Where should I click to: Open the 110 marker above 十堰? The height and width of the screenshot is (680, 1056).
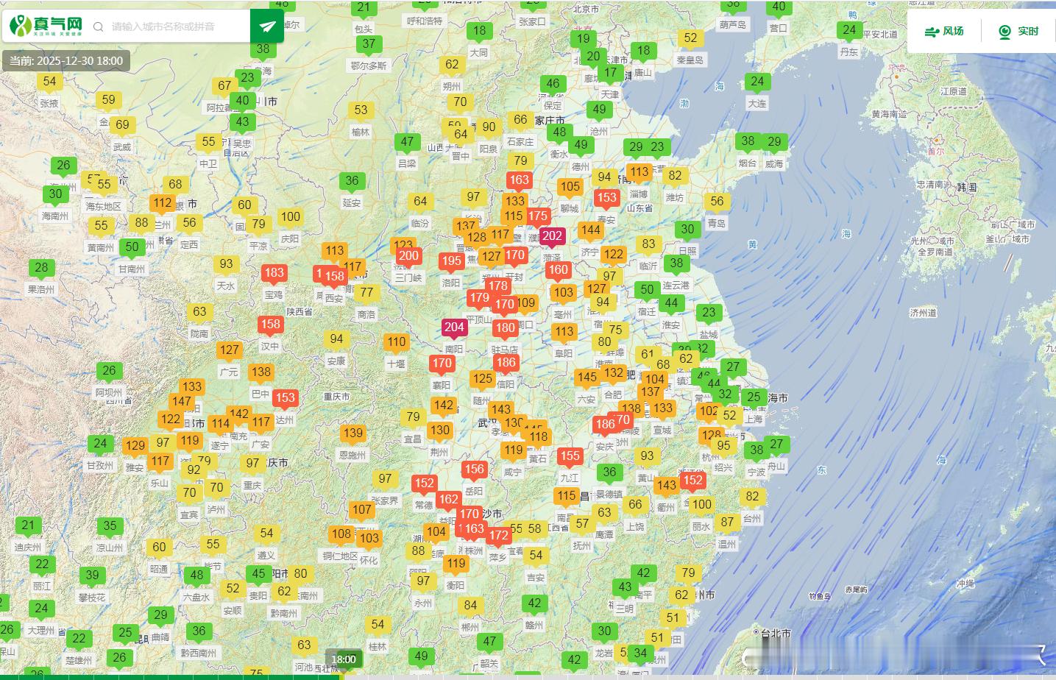click(x=396, y=342)
